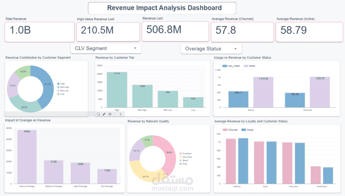Screen dimensions: 345x196
Task: Click the Mid-High legend dot
Action: click(58, 87)
